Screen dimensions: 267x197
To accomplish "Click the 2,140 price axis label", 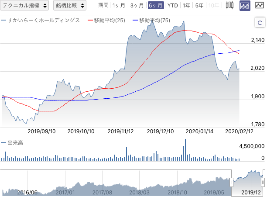I will [x=258, y=40].
